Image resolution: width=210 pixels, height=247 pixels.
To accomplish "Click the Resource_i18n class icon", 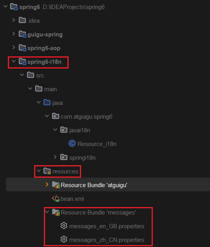I will click(72, 144).
